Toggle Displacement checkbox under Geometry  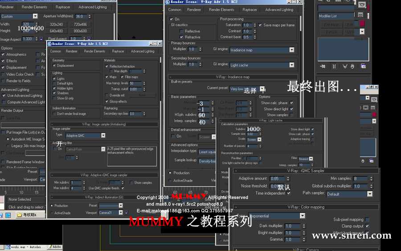coord(54,66)
